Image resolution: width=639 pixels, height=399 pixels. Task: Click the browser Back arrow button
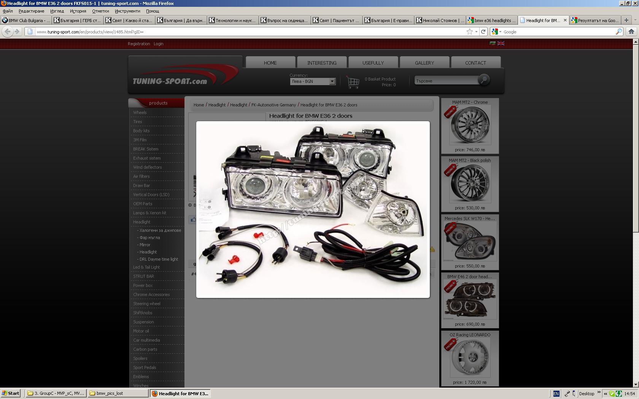[x=7, y=32]
